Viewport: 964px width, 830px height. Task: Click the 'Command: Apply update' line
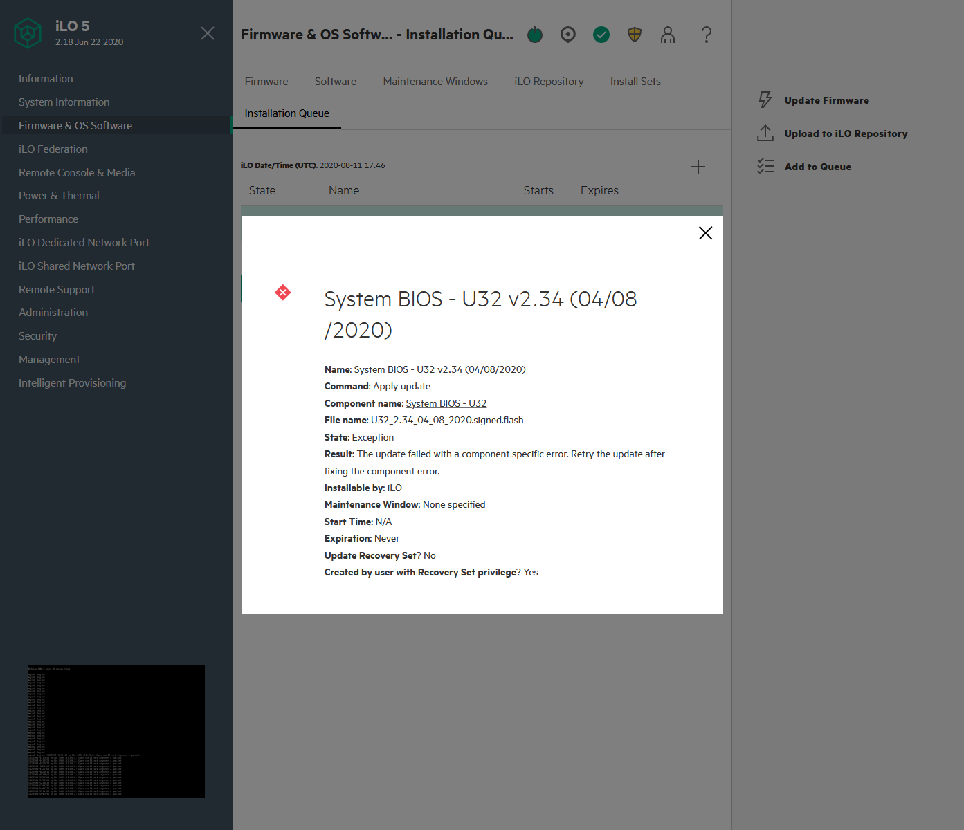(x=377, y=387)
